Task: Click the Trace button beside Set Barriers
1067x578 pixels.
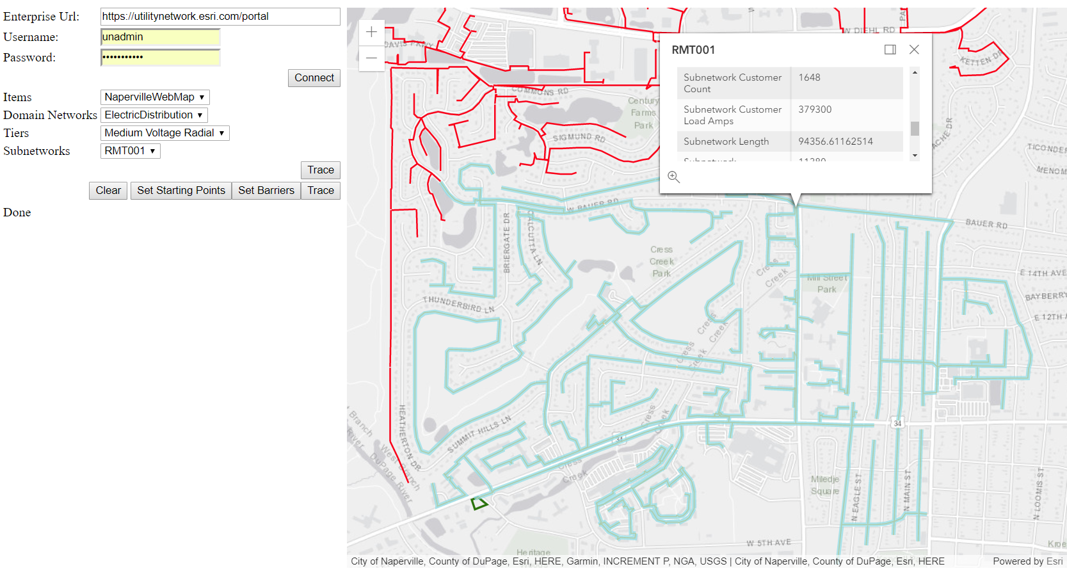Action: [321, 191]
